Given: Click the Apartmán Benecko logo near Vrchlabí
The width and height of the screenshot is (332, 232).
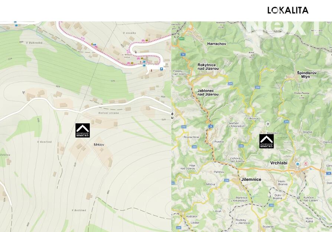Looking at the screenshot, I should (x=267, y=141).
